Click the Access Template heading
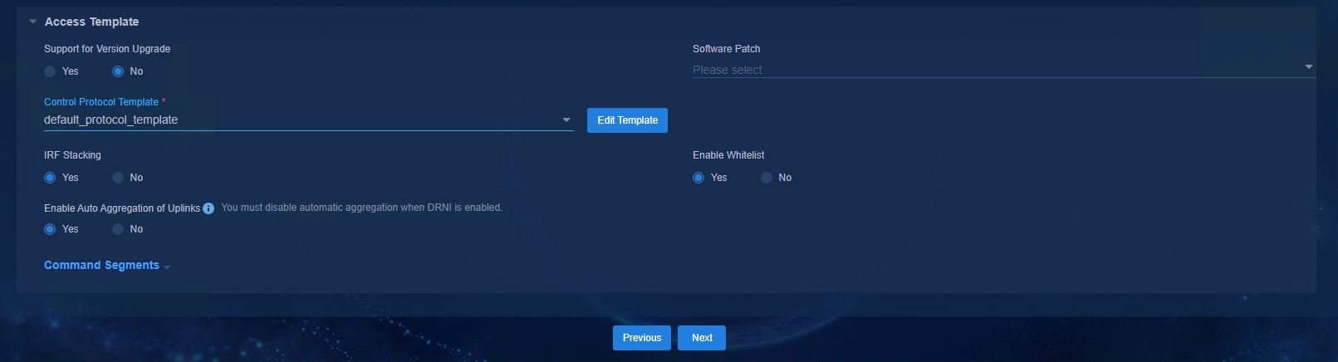 [91, 22]
